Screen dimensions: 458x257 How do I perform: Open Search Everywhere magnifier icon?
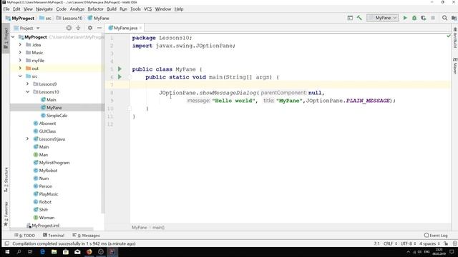pyautogui.click(x=444, y=18)
